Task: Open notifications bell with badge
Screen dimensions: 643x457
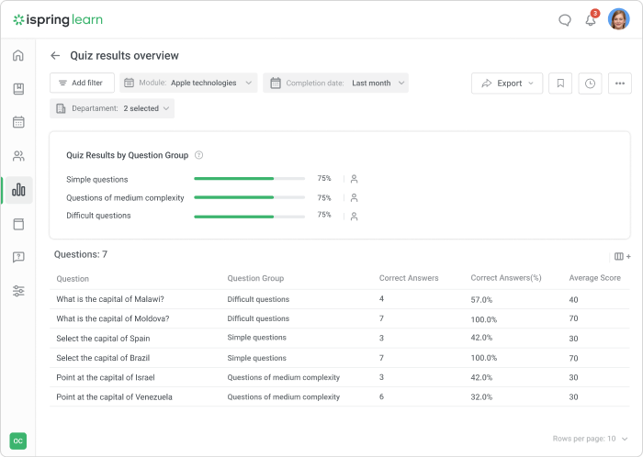Action: click(x=591, y=19)
